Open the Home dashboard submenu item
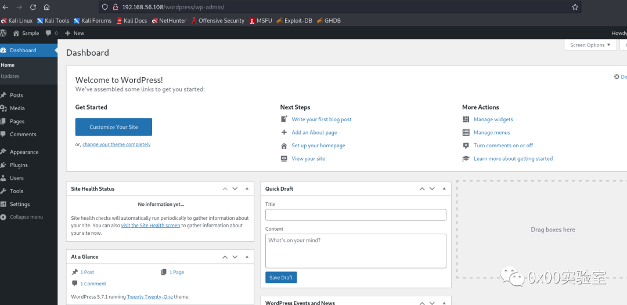 click(8, 65)
